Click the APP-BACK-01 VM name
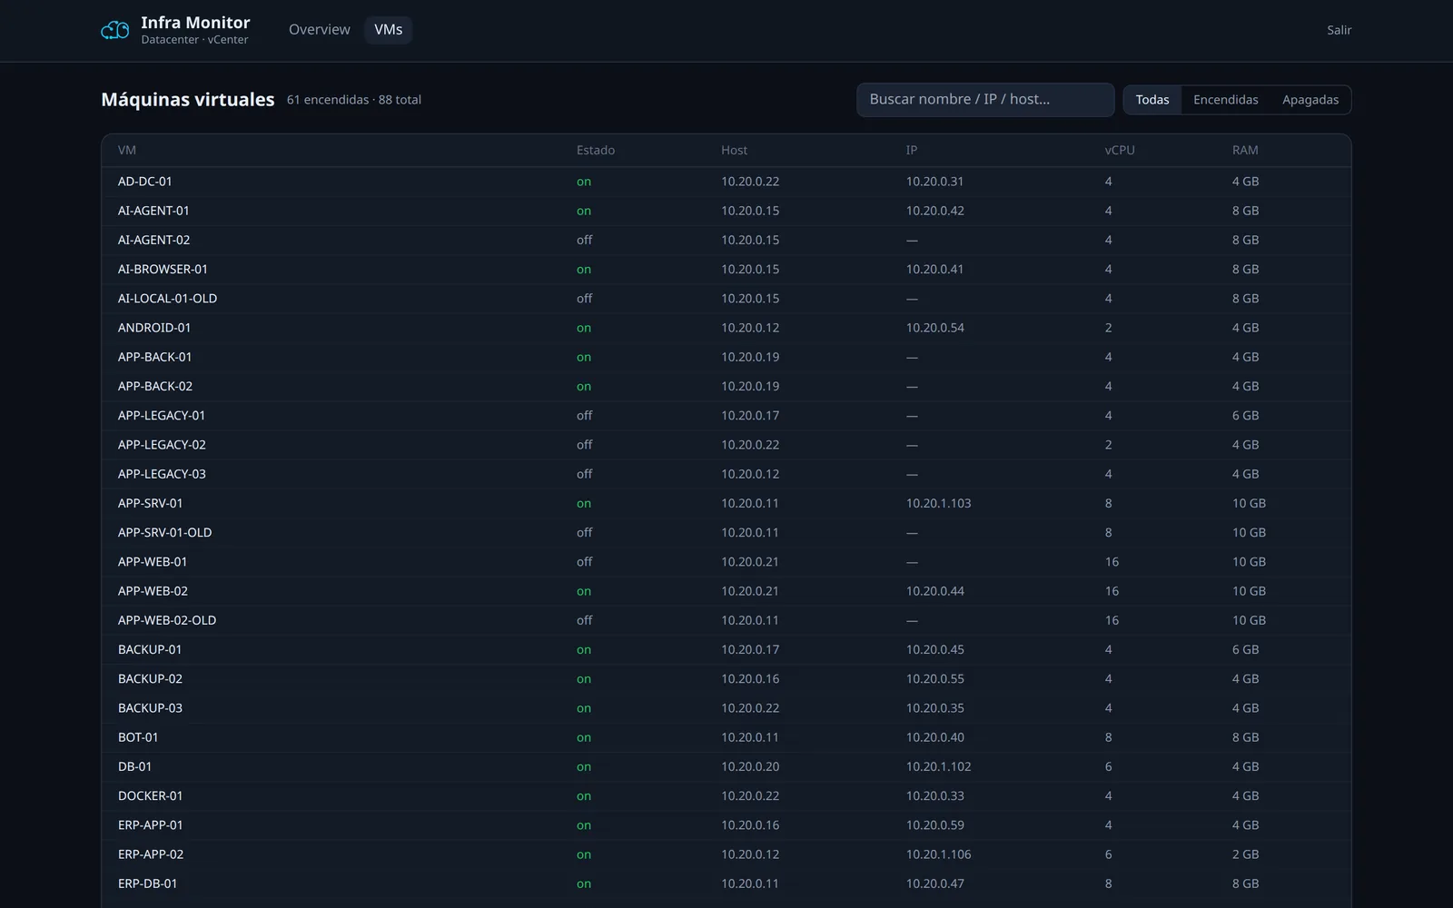 pyautogui.click(x=155, y=357)
